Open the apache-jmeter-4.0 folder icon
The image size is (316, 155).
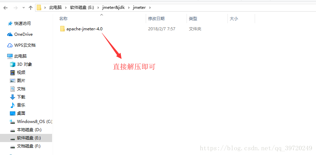(62, 29)
